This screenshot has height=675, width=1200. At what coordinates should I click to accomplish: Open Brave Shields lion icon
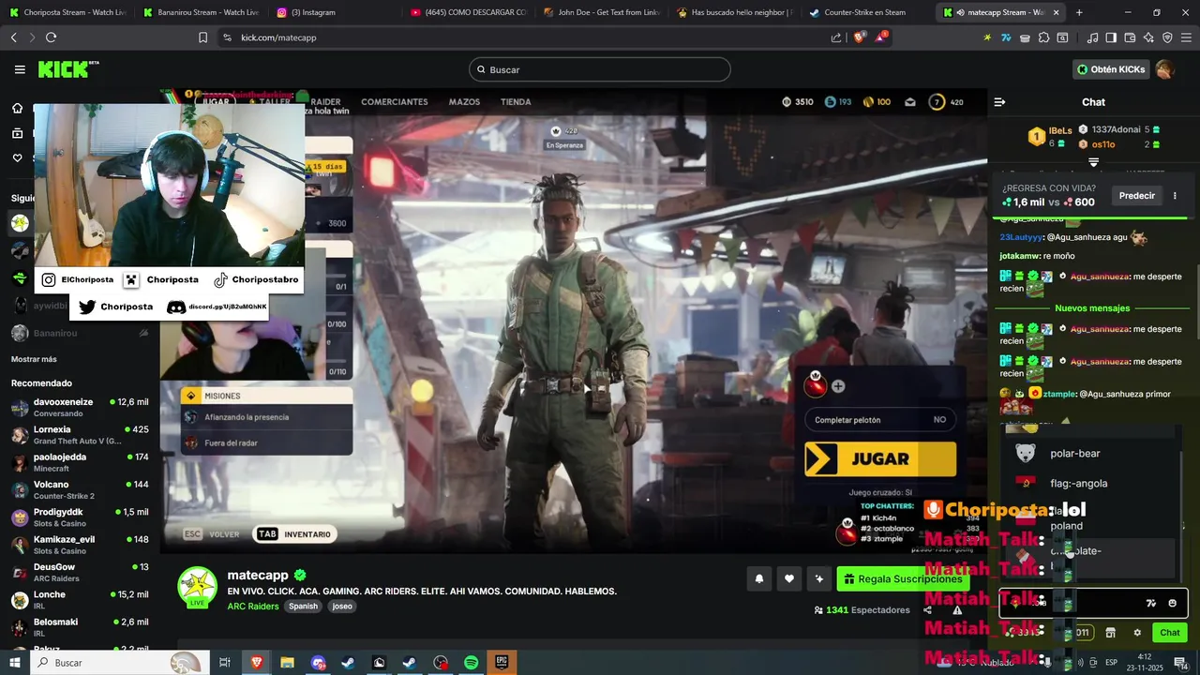[x=860, y=37]
